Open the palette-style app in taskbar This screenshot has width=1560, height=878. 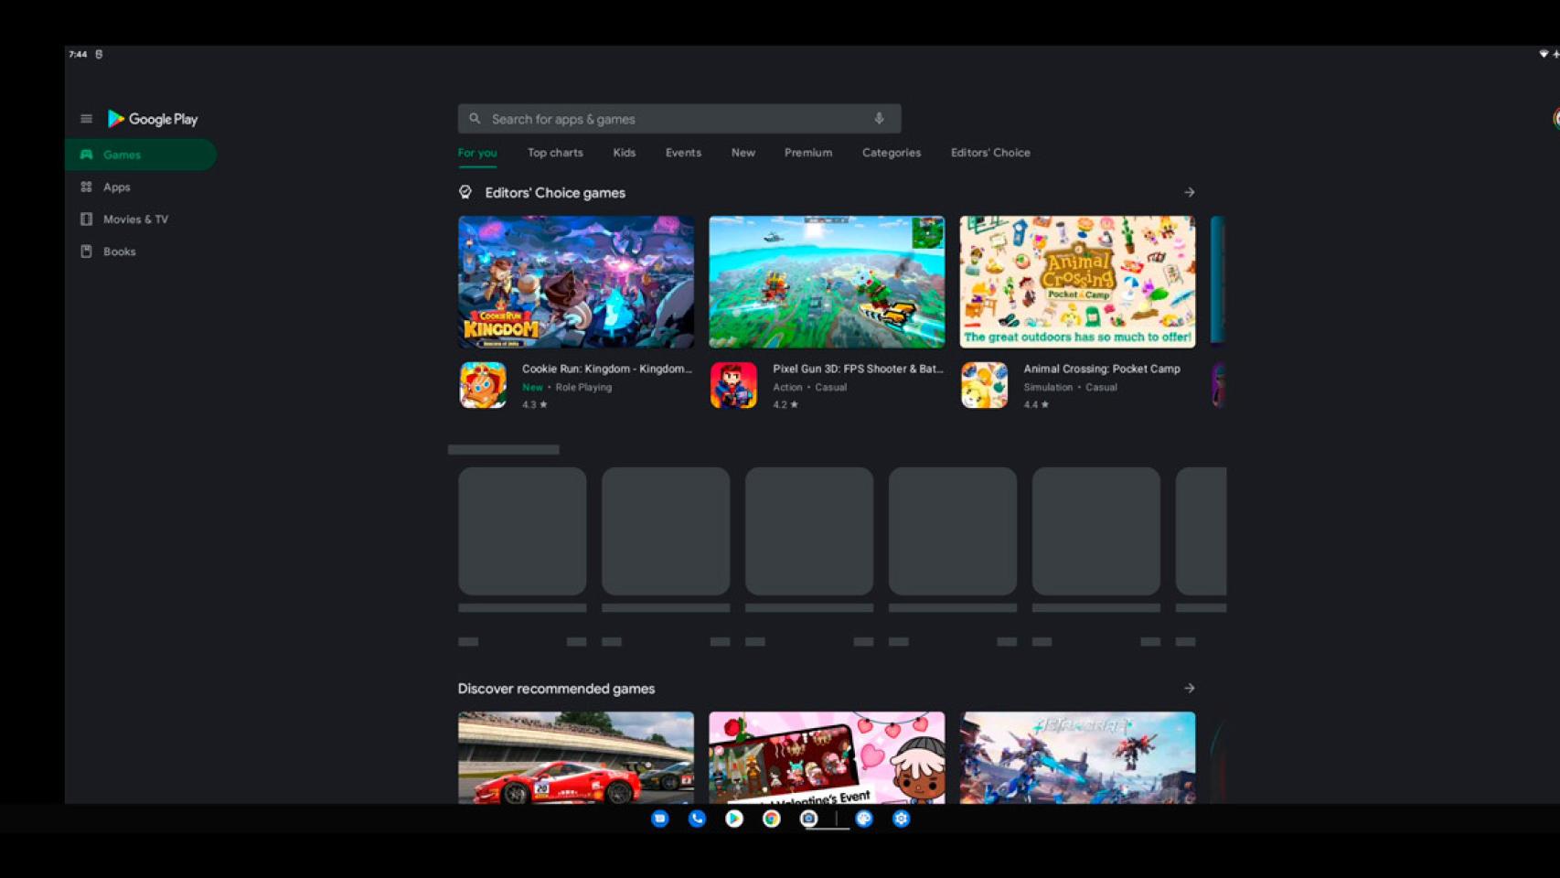coord(864,819)
